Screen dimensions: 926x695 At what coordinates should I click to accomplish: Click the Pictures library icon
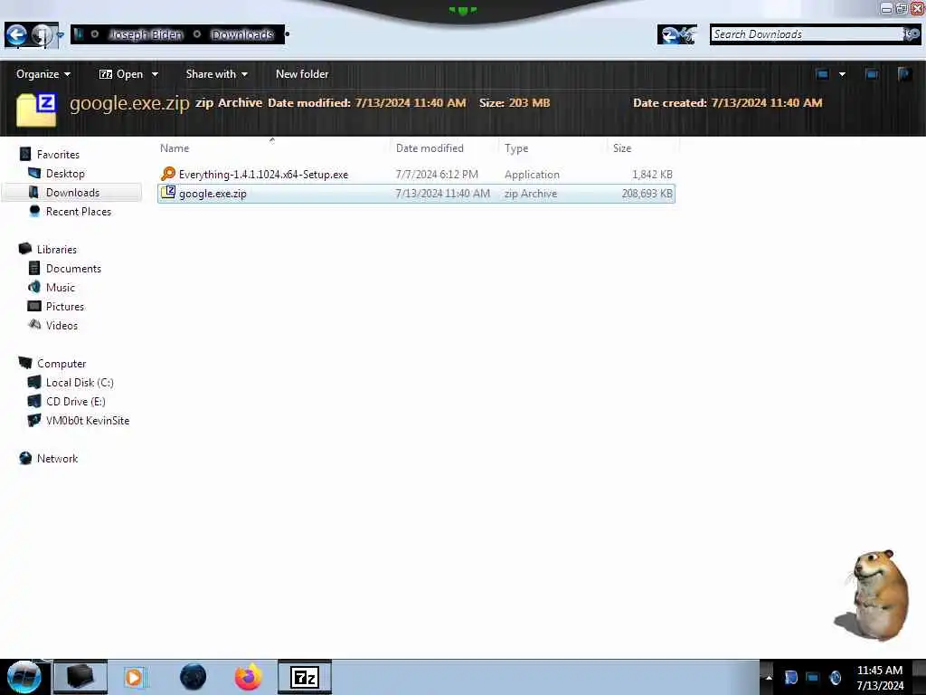pos(34,306)
